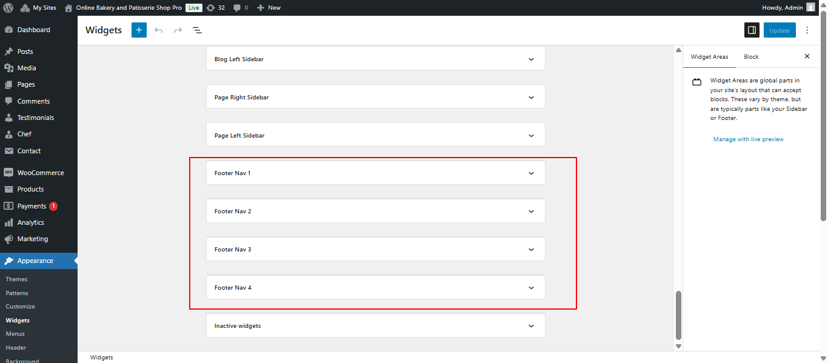Image resolution: width=828 pixels, height=363 pixels.
Task: Expand the Inactive widgets section
Action: pyautogui.click(x=530, y=325)
